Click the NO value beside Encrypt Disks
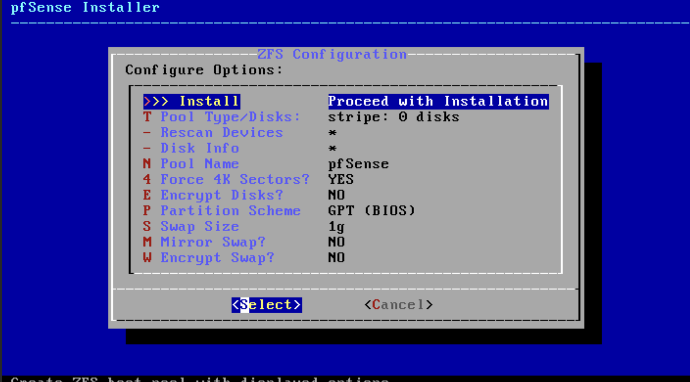 (x=337, y=195)
